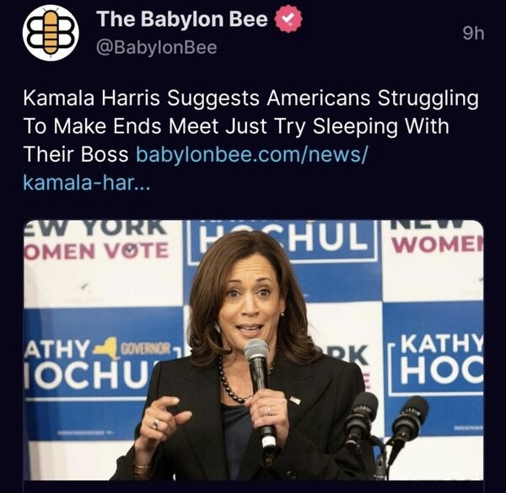This screenshot has width=506, height=493.
Task: Open The Babylon Bee profile avatar
Action: coord(51,33)
